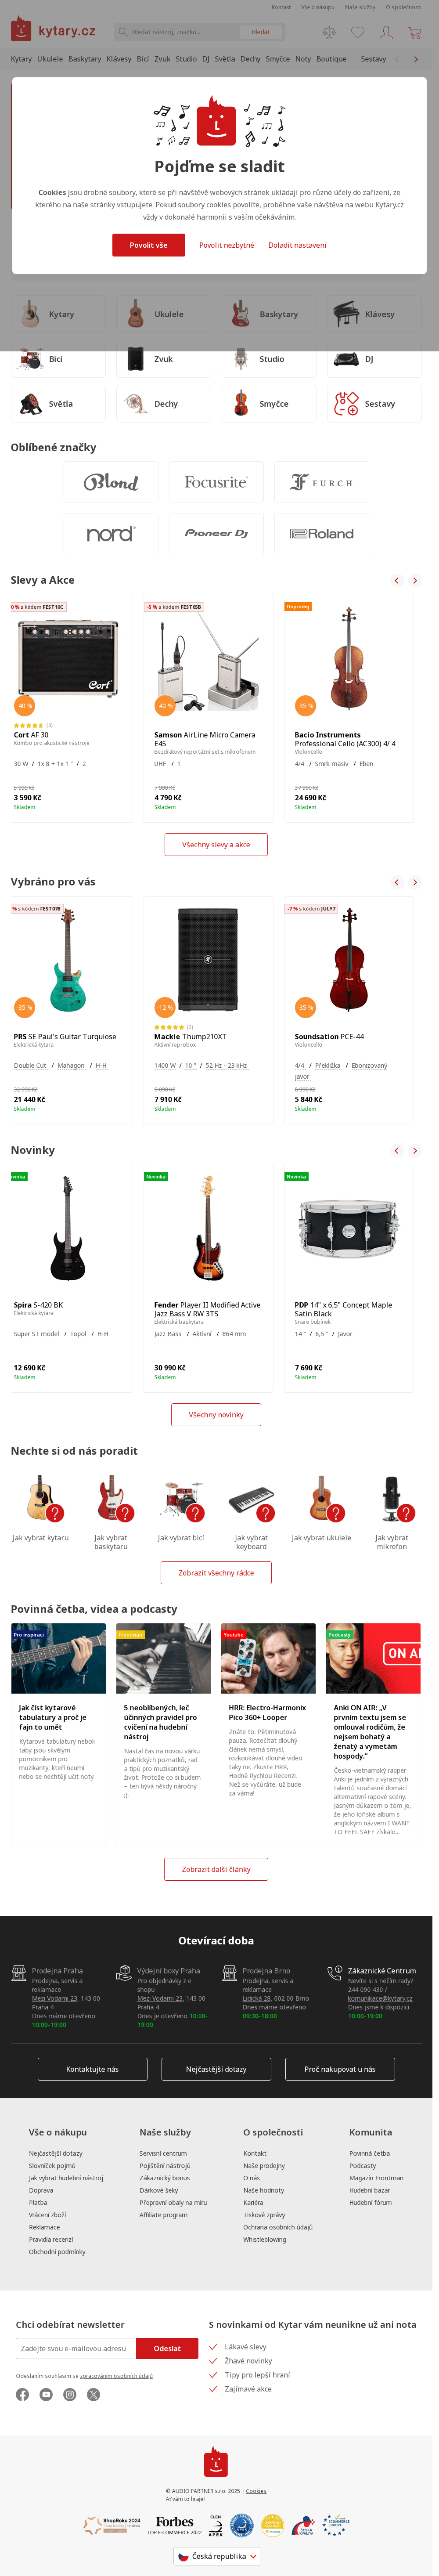
Task: Toggle the Lákavé slevy checkmark
Action: [213, 2346]
